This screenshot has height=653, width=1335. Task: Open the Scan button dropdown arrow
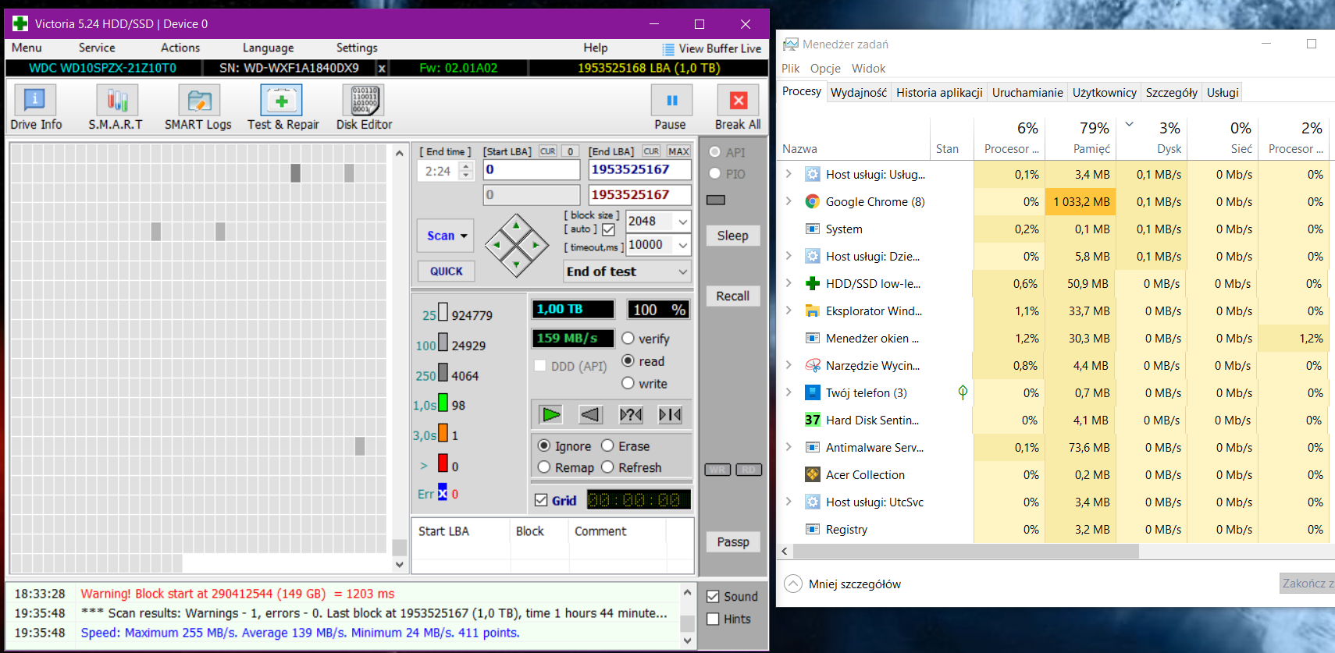(x=464, y=236)
